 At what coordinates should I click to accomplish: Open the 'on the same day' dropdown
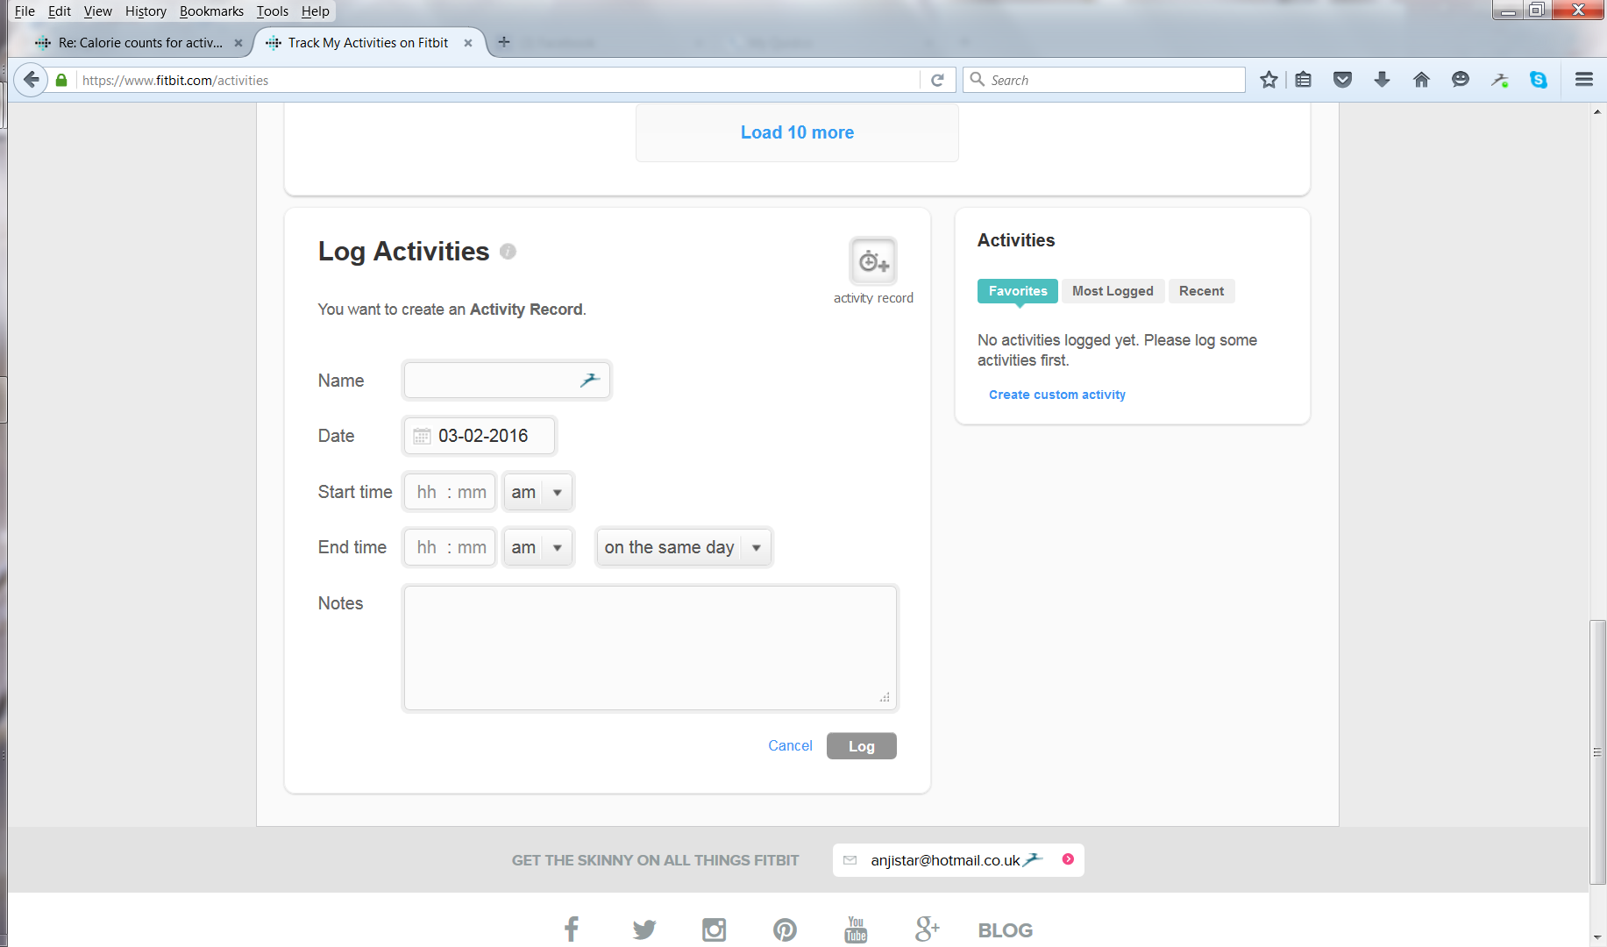pos(684,547)
